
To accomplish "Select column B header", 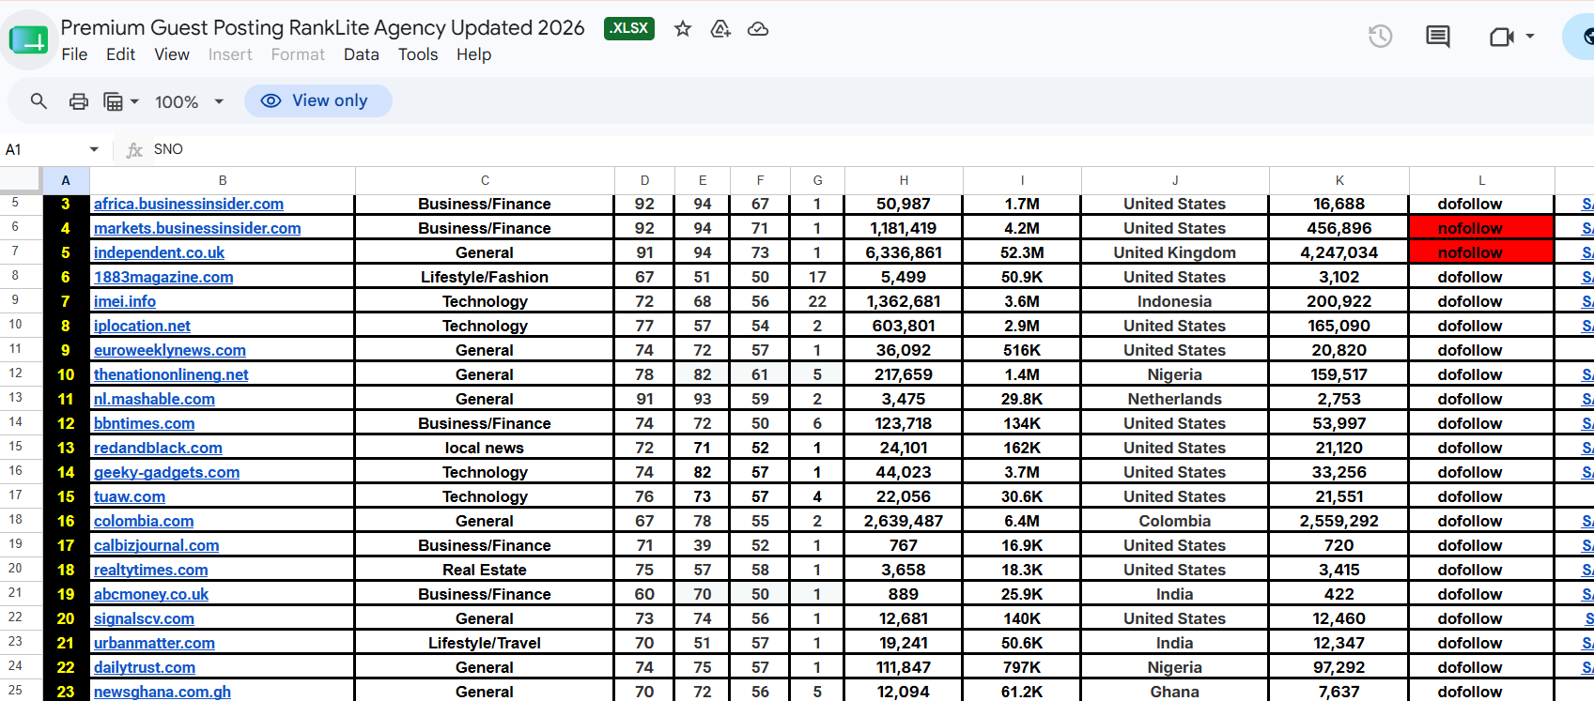I will pos(223,180).
